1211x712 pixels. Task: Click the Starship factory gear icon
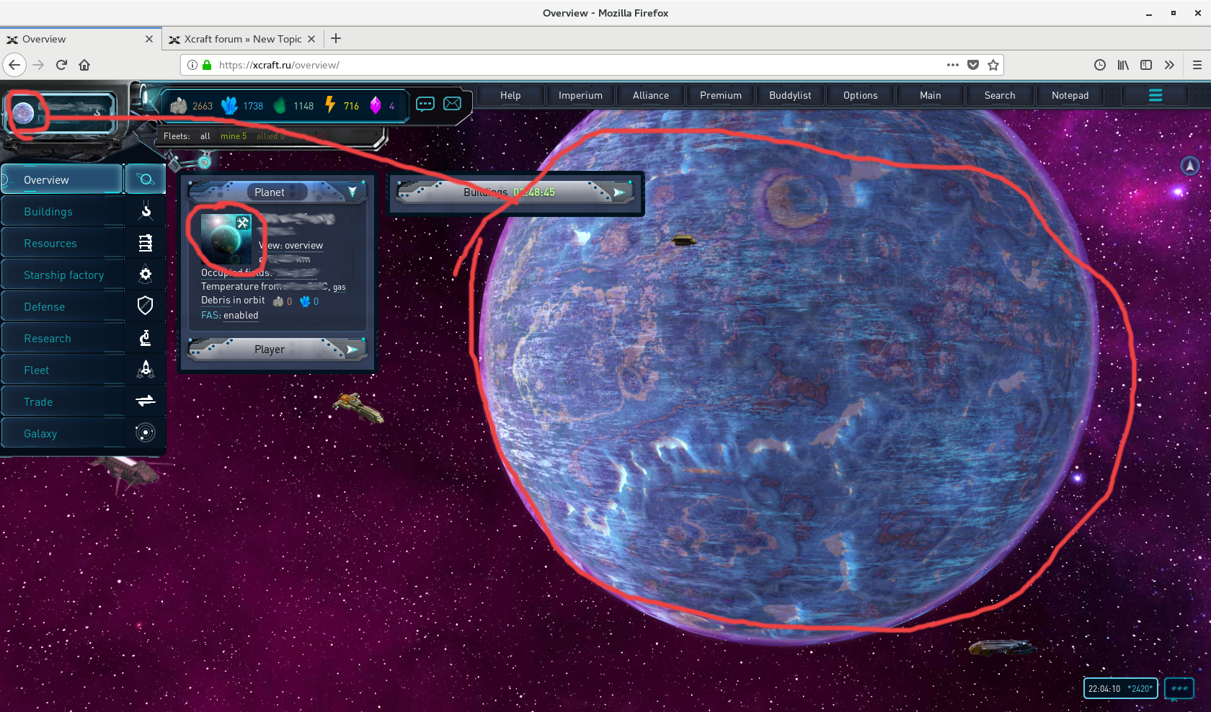point(146,275)
